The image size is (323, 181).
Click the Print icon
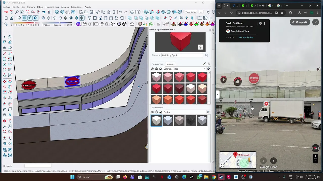point(132,12)
